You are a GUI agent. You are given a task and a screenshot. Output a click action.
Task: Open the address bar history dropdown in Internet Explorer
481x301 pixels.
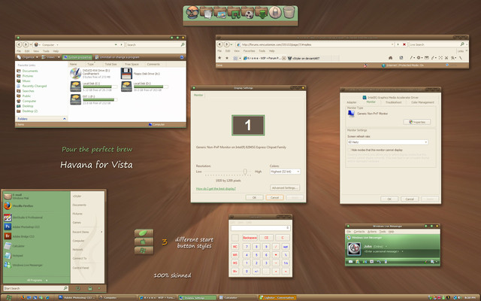(x=392, y=44)
